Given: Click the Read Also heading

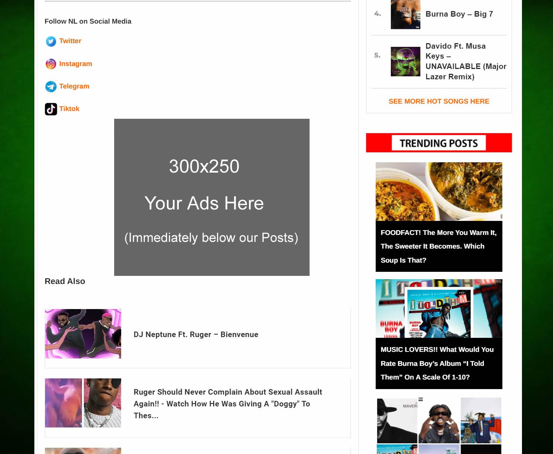Looking at the screenshot, I should coord(65,281).
